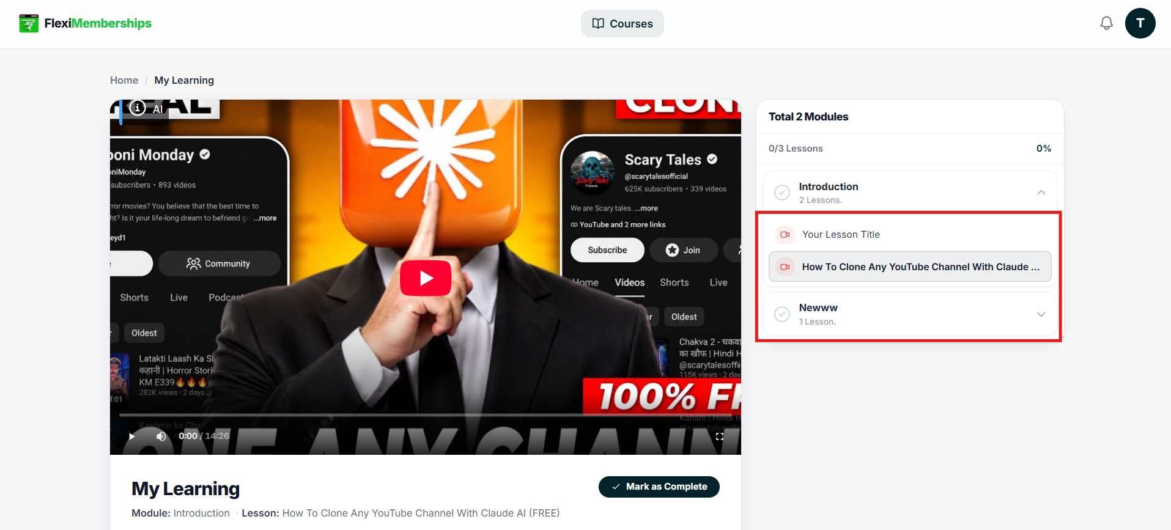Click the Newww module title
The image size is (1171, 530).
818,307
